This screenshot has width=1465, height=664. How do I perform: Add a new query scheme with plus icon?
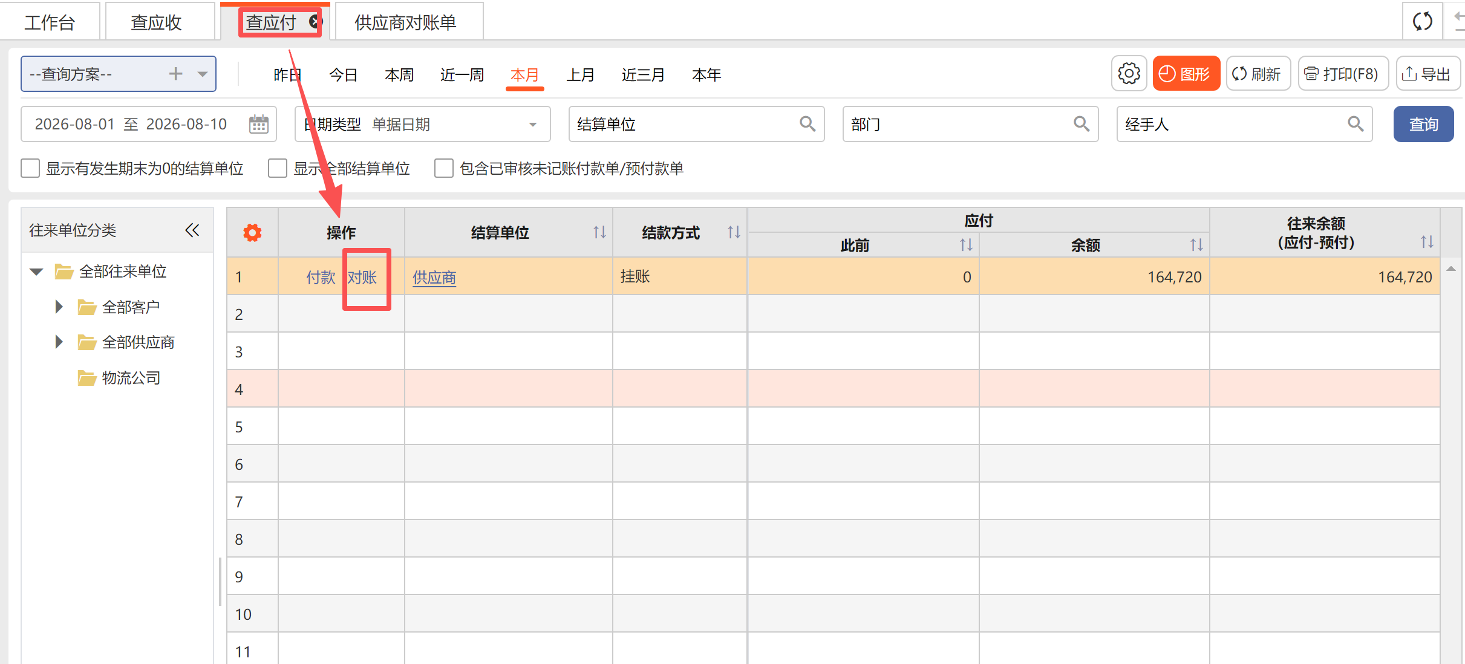tap(175, 74)
